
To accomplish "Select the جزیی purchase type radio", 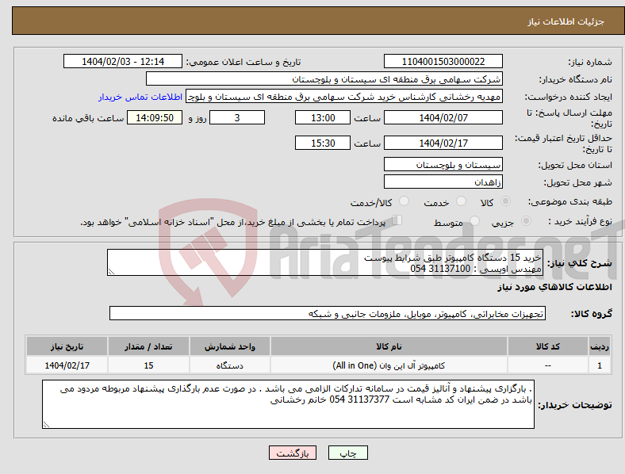I will click(x=526, y=220).
